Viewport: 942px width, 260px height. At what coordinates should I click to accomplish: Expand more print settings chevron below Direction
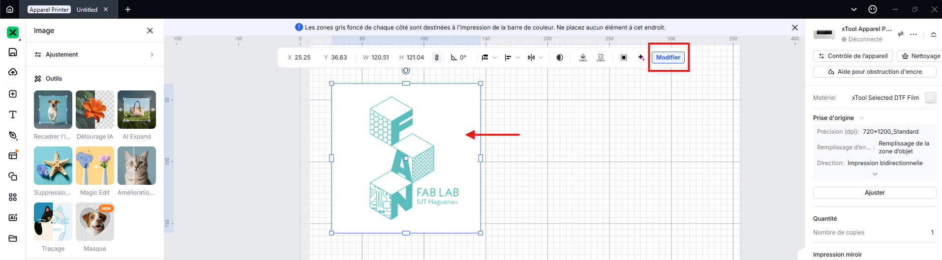coord(875,174)
